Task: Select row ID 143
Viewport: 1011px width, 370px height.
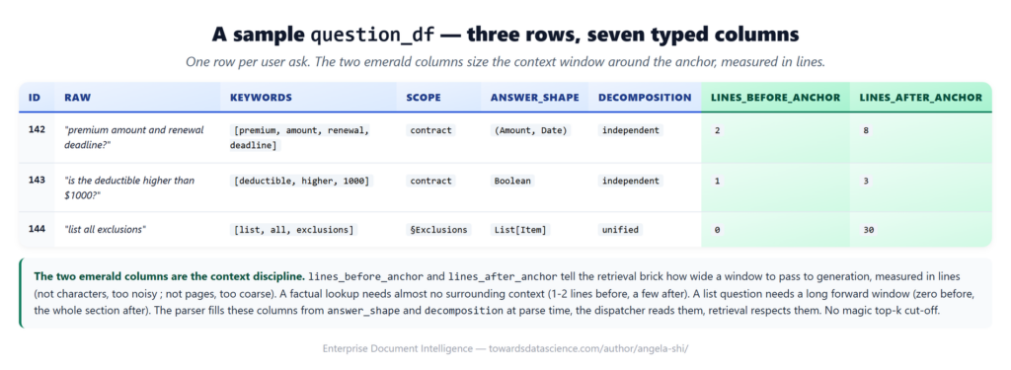Action: click(37, 180)
